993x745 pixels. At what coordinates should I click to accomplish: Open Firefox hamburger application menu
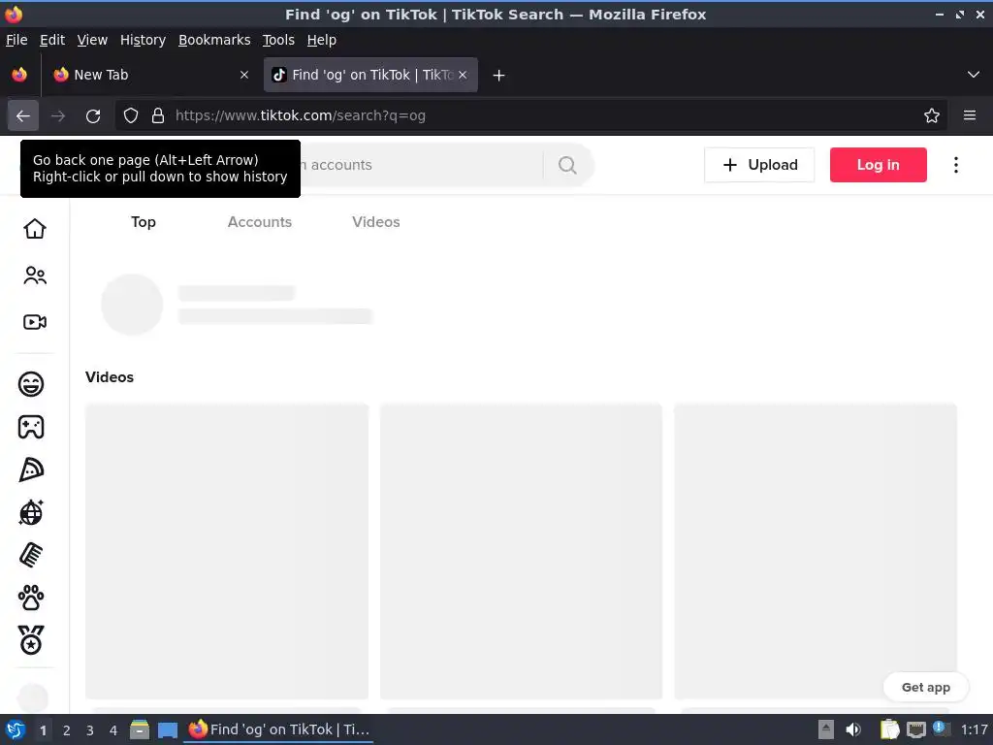coord(970,115)
